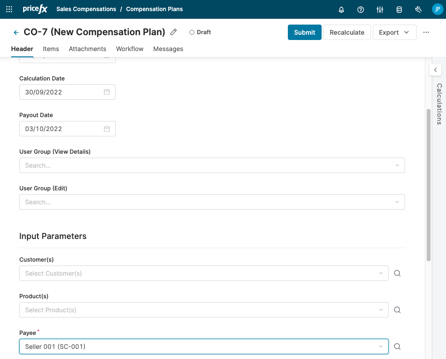Open the apps grid launcher icon
The image size is (446, 359).
9,9
